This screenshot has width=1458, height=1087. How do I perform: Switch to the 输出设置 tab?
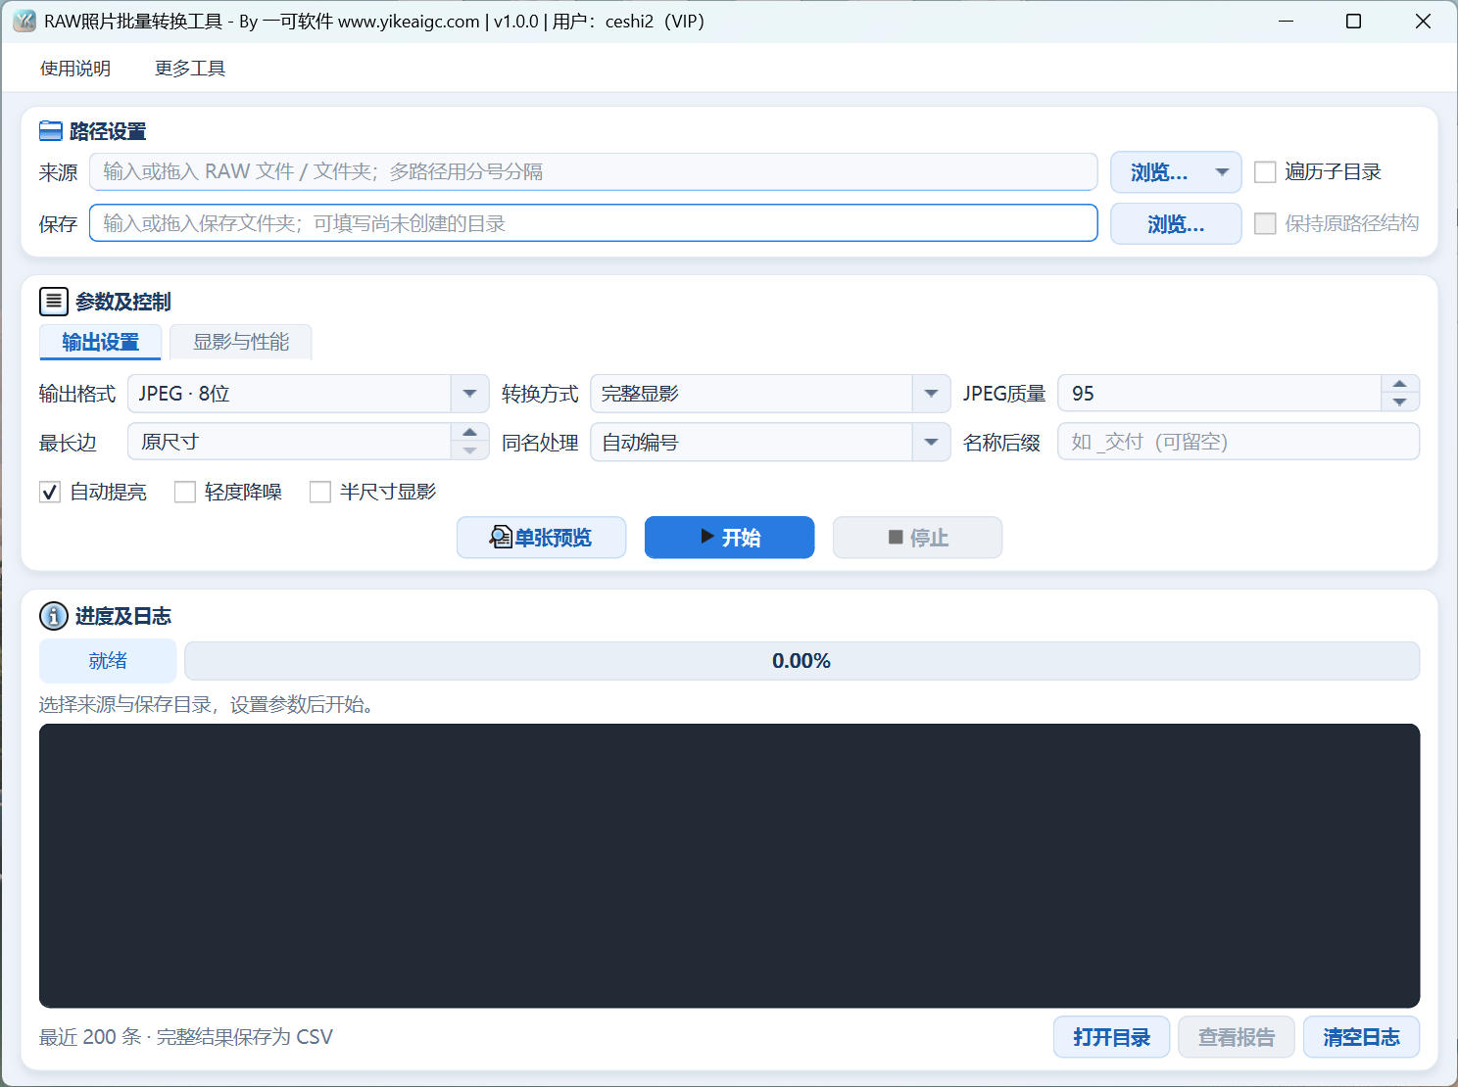[100, 342]
